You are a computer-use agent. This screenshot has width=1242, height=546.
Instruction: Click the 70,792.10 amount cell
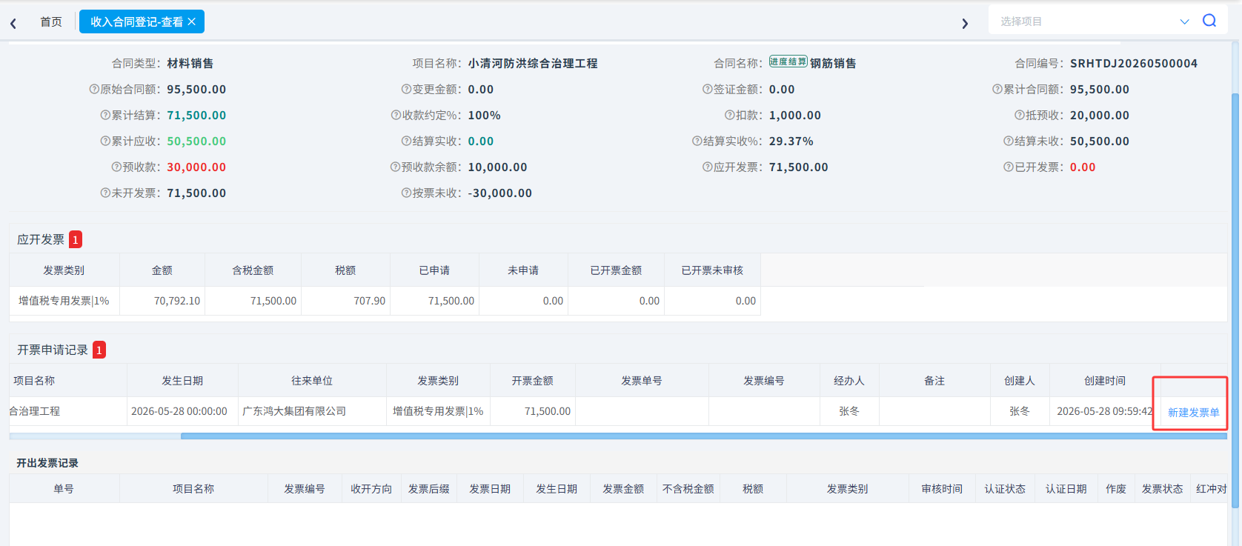162,301
